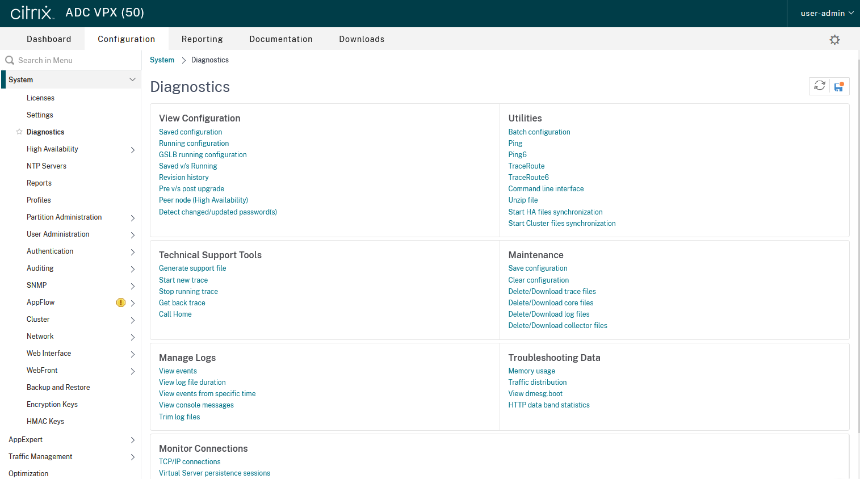The image size is (860, 479).
Task: Open the settings gear icon
Action: click(834, 40)
